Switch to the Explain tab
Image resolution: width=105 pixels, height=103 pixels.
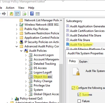(83, 61)
